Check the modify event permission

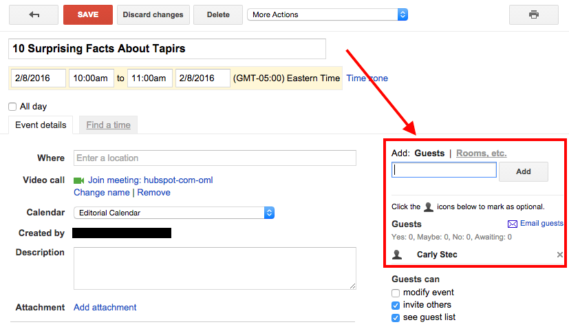click(x=396, y=293)
